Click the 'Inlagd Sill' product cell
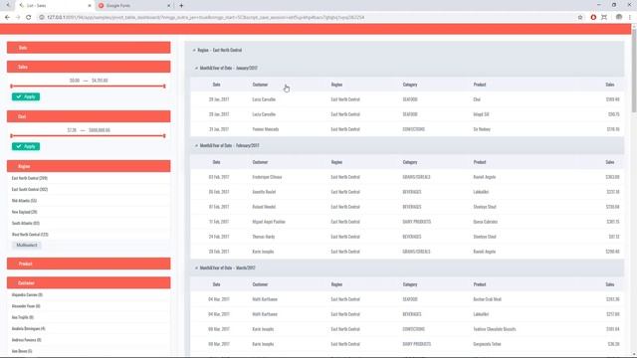The height and width of the screenshot is (358, 637). pyautogui.click(x=481, y=114)
